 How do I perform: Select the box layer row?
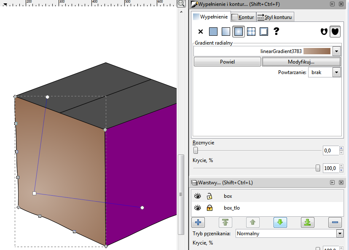[267, 196]
